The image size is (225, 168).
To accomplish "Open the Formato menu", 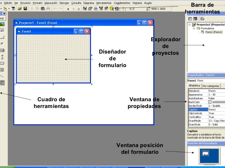I will 38,3.
